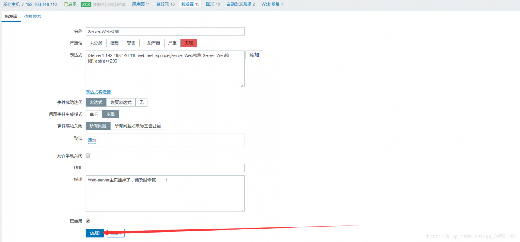Click 添加 beside the expression field

[x=254, y=55]
